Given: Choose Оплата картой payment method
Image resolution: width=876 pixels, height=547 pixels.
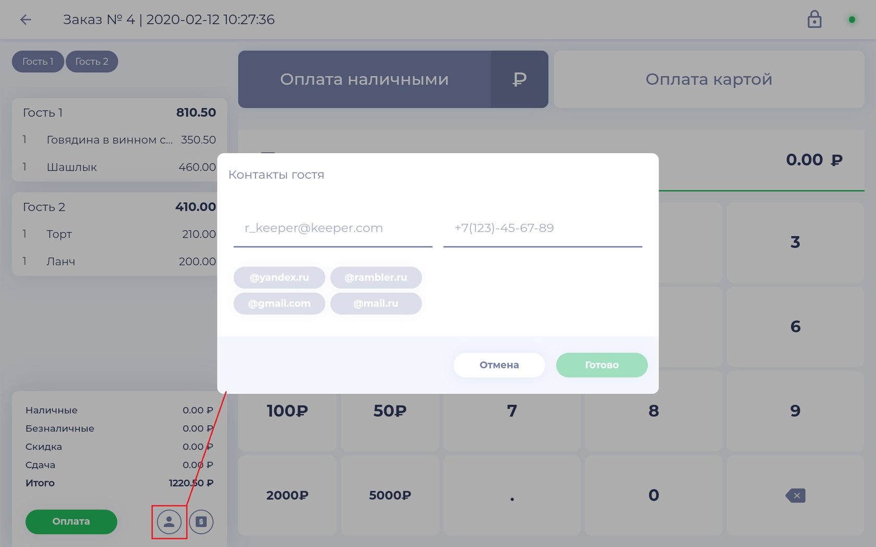Looking at the screenshot, I should tap(709, 79).
